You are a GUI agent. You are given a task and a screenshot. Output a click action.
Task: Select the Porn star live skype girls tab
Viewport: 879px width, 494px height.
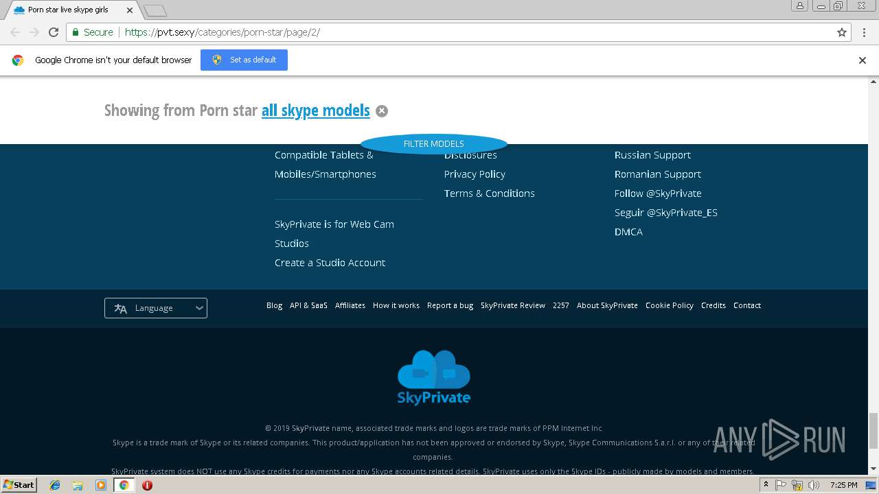71,10
